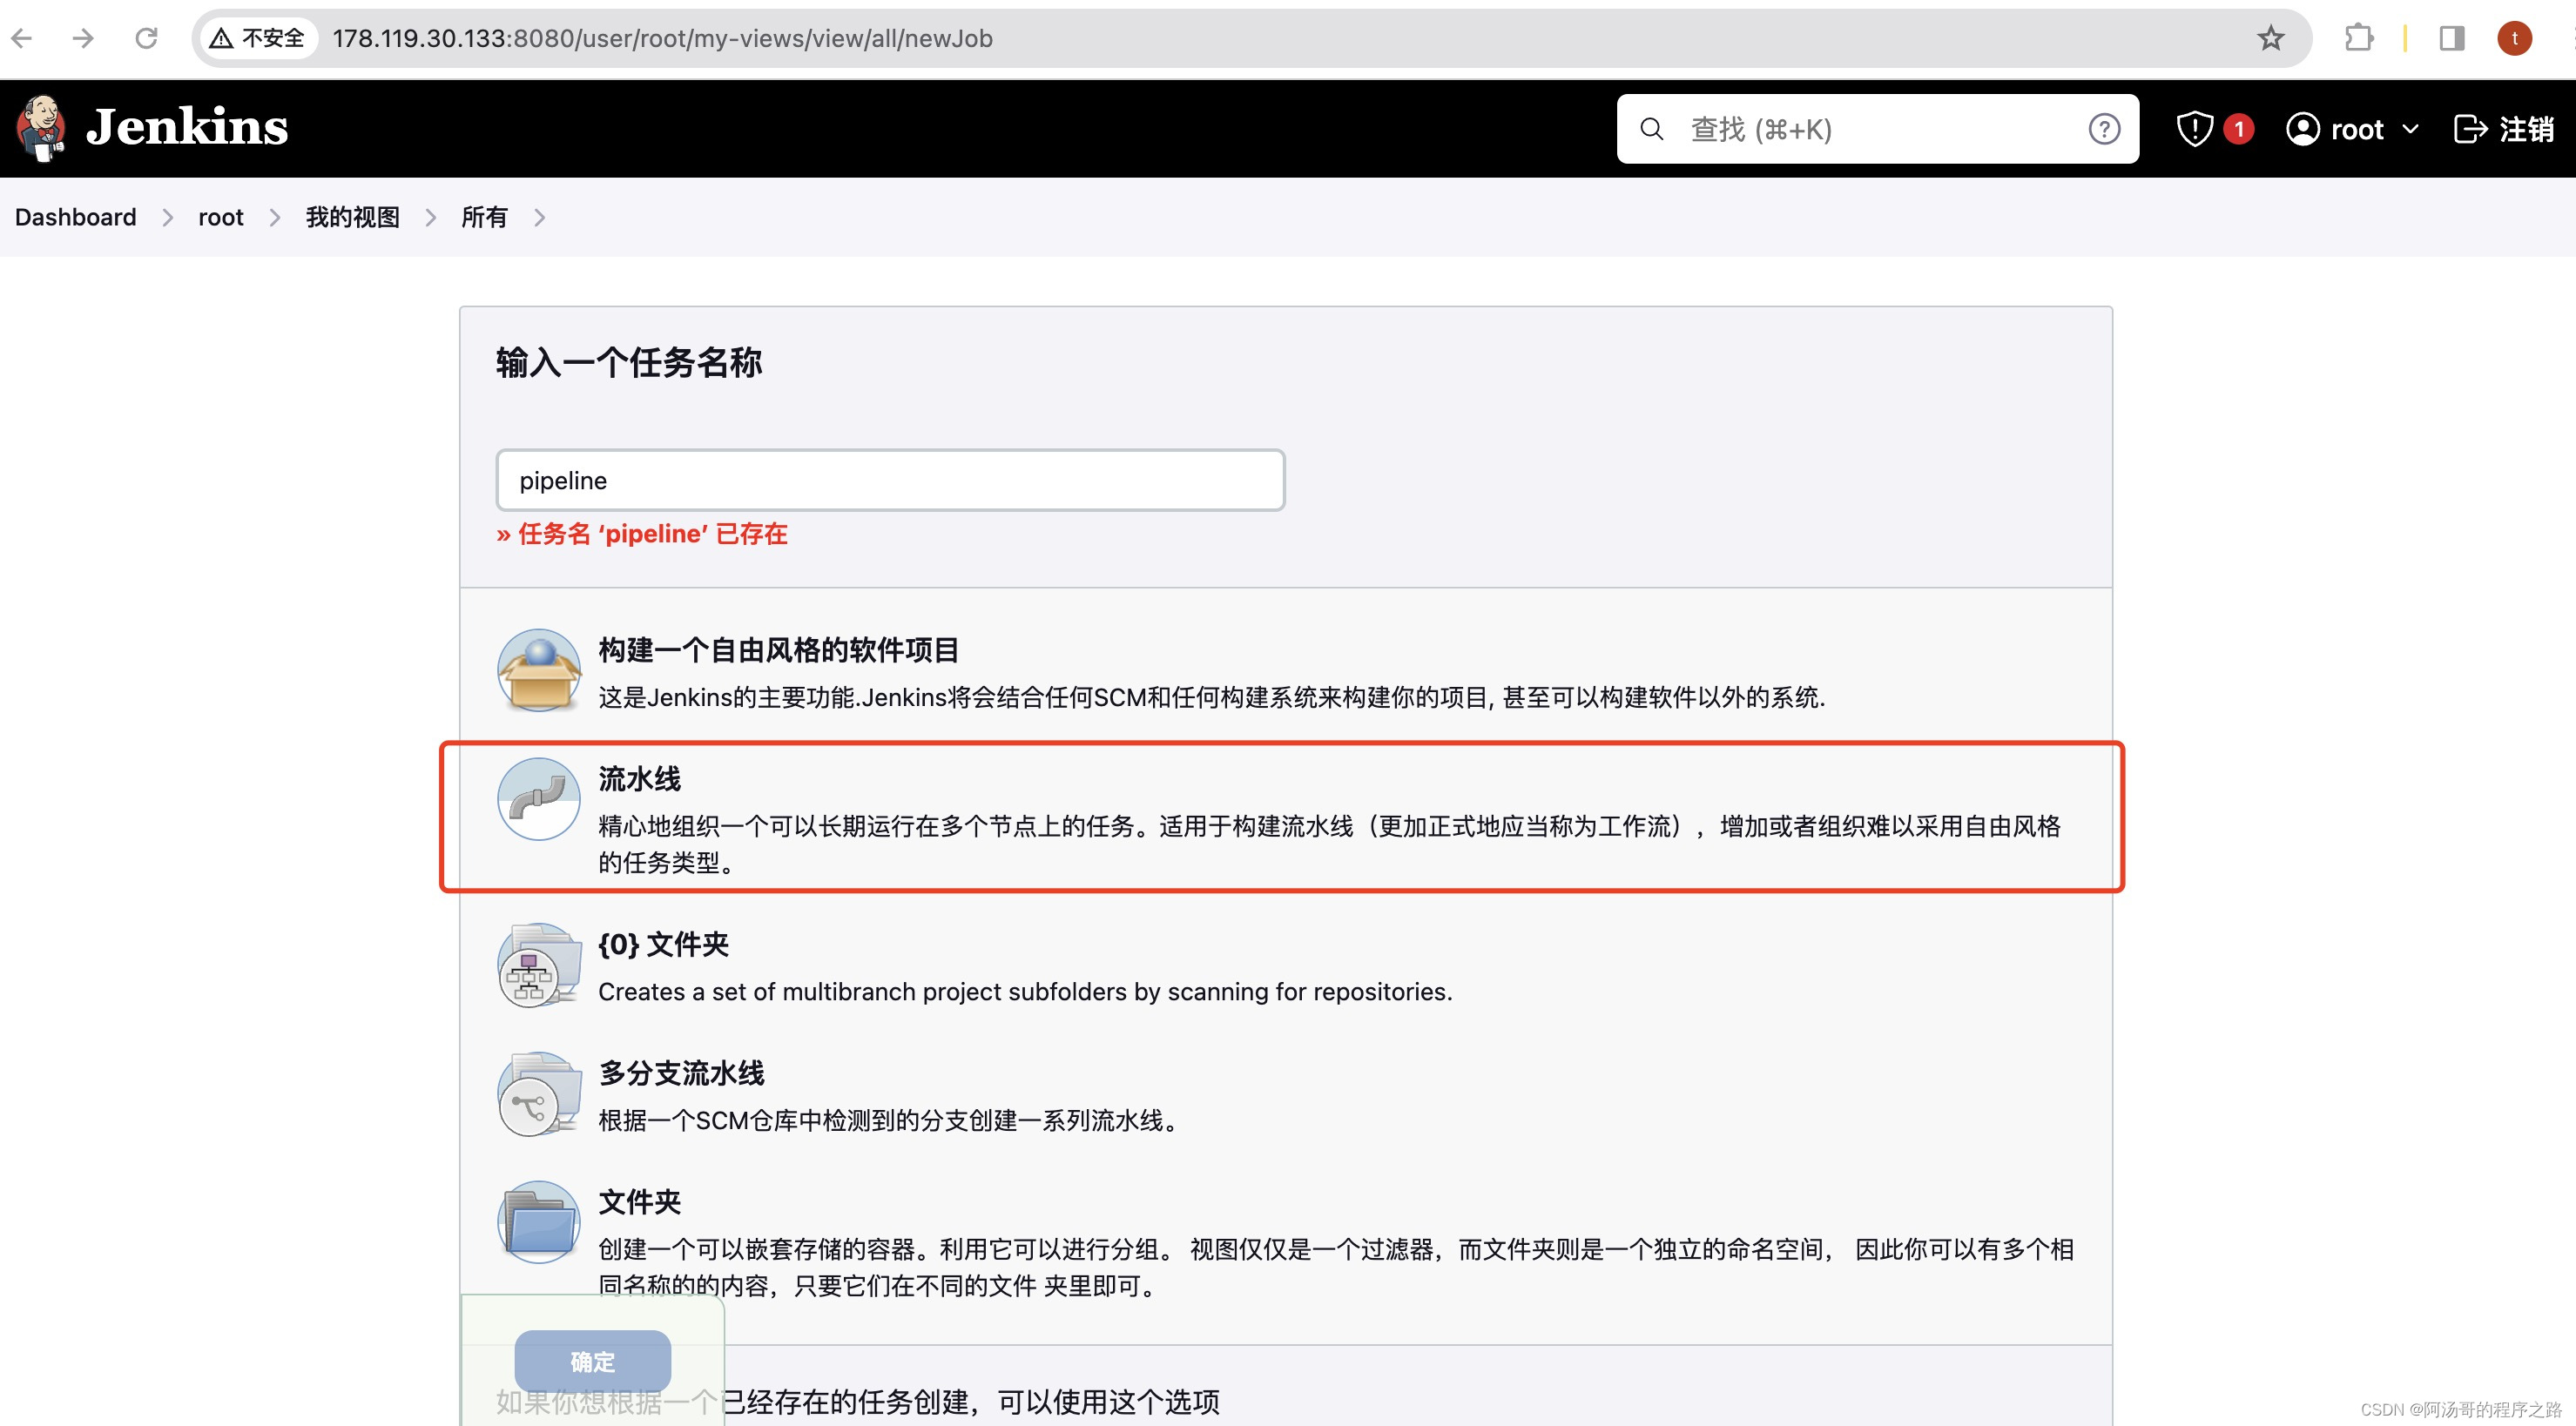Open security warnings shield icon

click(x=2194, y=129)
